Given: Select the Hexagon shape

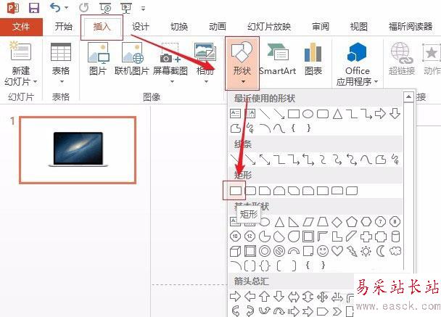Looking at the screenshot, I should tap(366, 222).
